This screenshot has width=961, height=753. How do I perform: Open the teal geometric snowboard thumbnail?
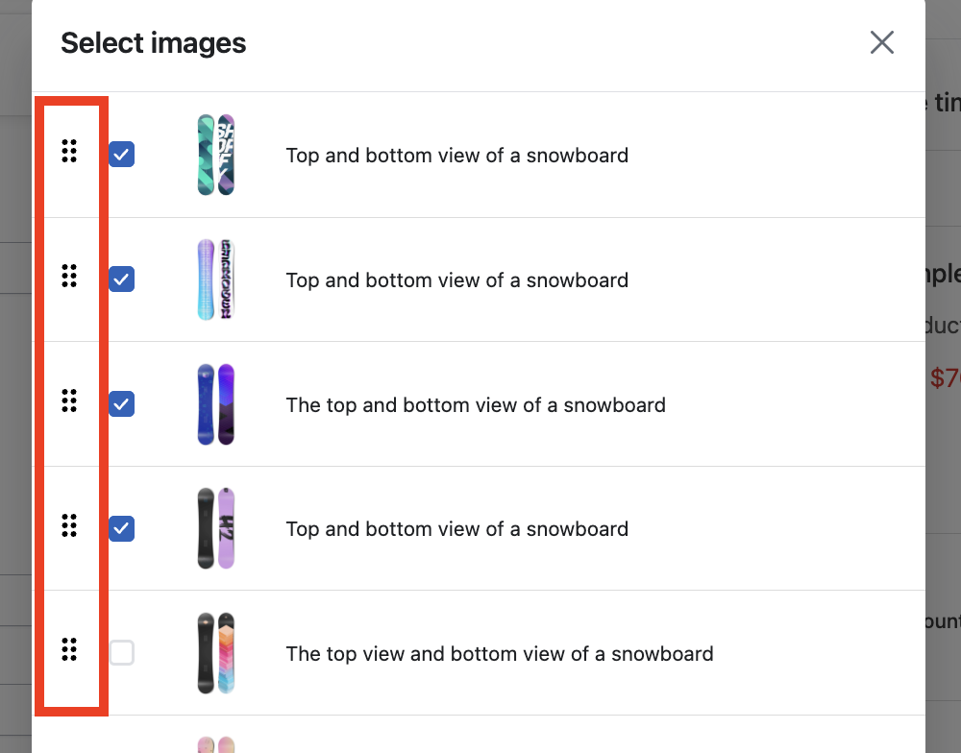click(216, 155)
